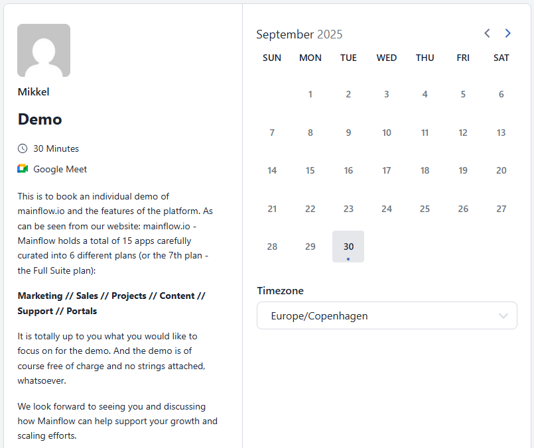Go to previous month arrow
The width and height of the screenshot is (534, 448).
(x=487, y=33)
